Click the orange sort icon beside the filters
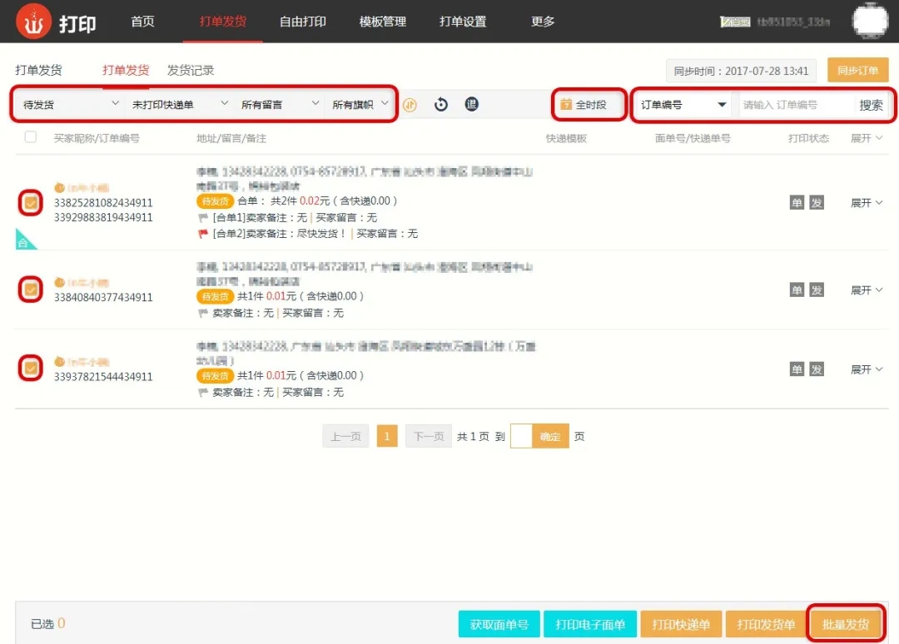Viewport: 899px width, 644px height. pyautogui.click(x=410, y=105)
